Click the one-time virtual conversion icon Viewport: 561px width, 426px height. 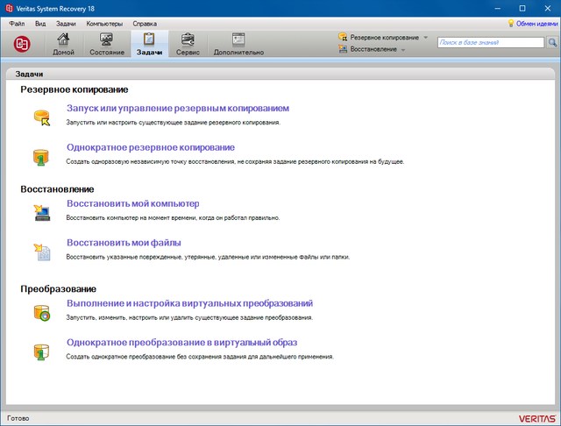click(41, 351)
